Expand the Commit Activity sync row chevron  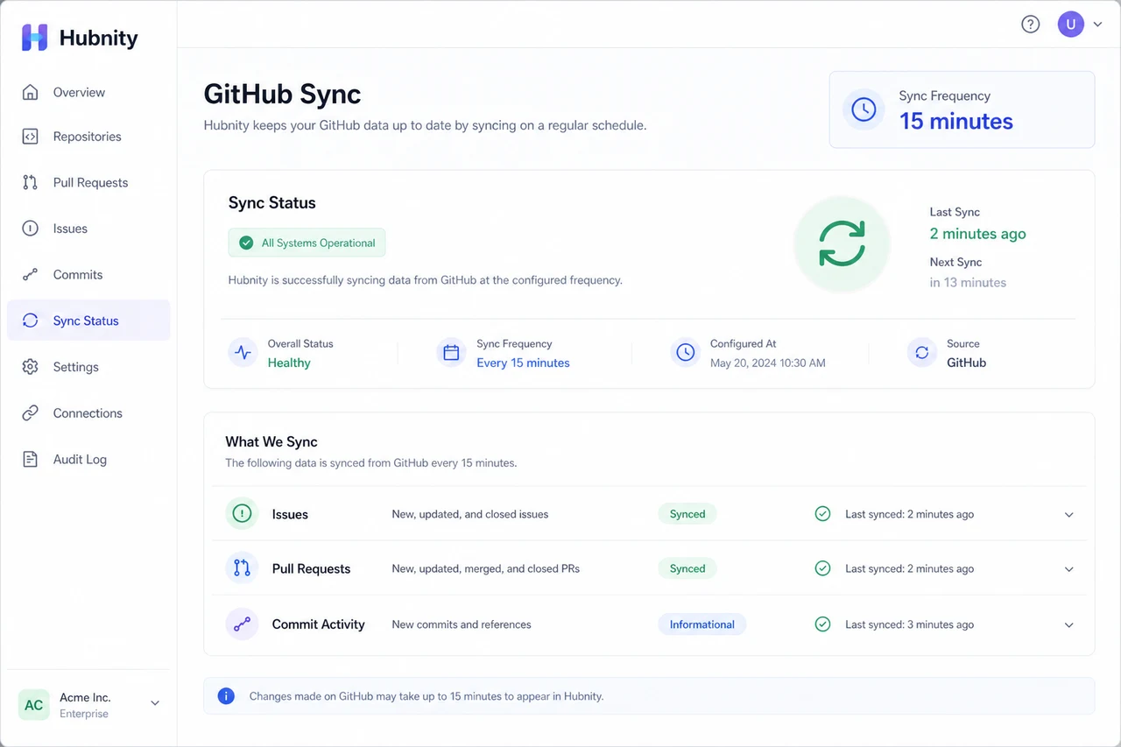click(1068, 625)
